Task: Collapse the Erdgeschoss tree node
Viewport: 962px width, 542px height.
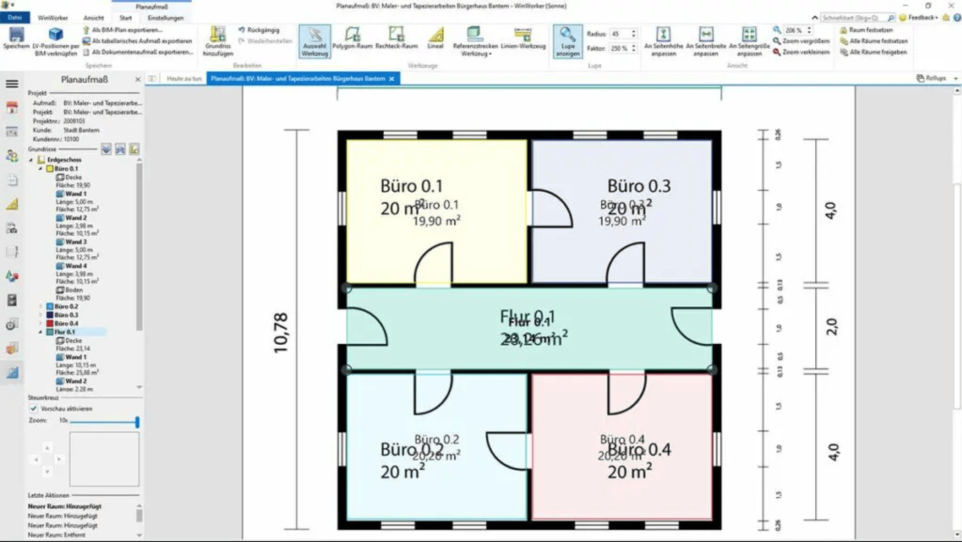Action: coord(31,160)
